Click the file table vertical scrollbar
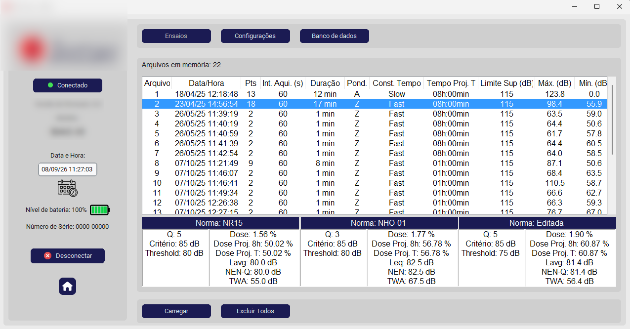Screen dimensions: 630x329 (x=612, y=120)
